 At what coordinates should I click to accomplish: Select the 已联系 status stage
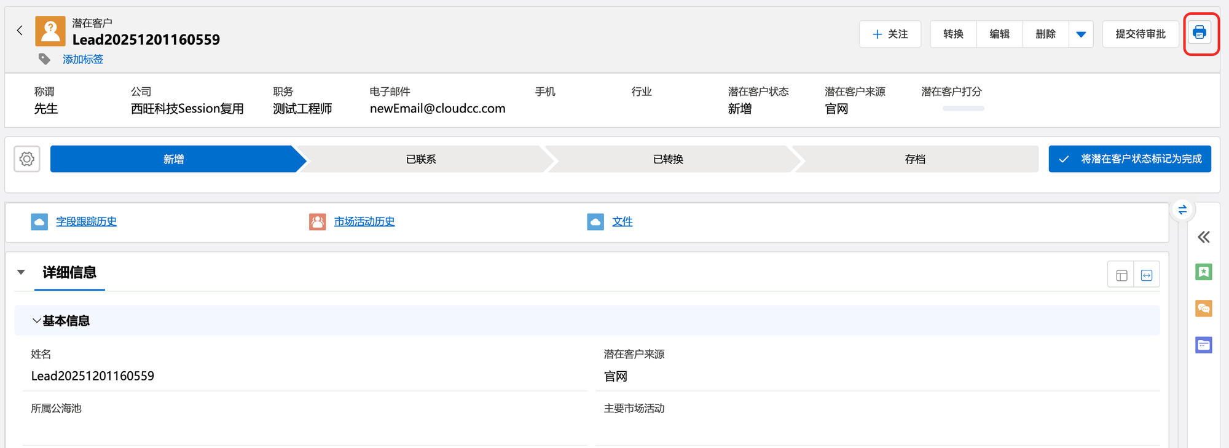tap(421, 159)
